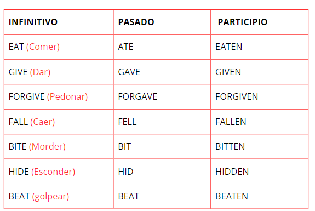This screenshot has width=315, height=211.
Task: Click the BITE (Morder) cell
Action: click(59, 146)
